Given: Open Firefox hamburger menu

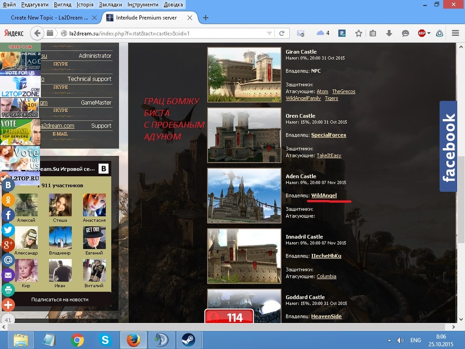Looking at the screenshot, I should pos(454,34).
